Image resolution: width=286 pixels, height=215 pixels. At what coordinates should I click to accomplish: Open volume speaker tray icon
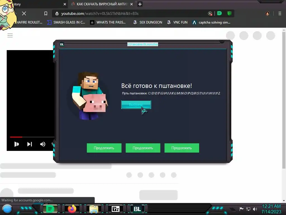click(x=255, y=209)
